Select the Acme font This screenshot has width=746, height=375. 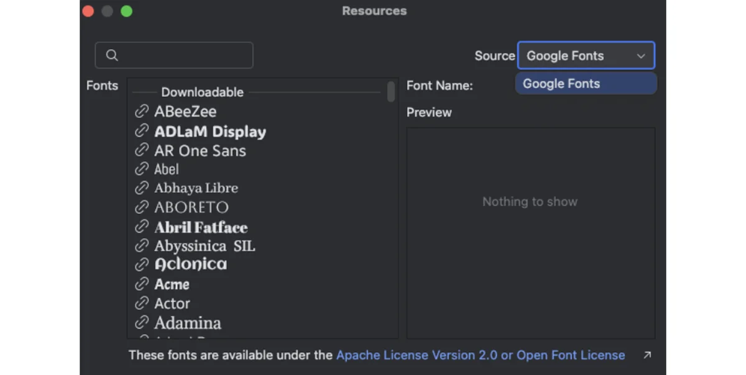(x=172, y=284)
